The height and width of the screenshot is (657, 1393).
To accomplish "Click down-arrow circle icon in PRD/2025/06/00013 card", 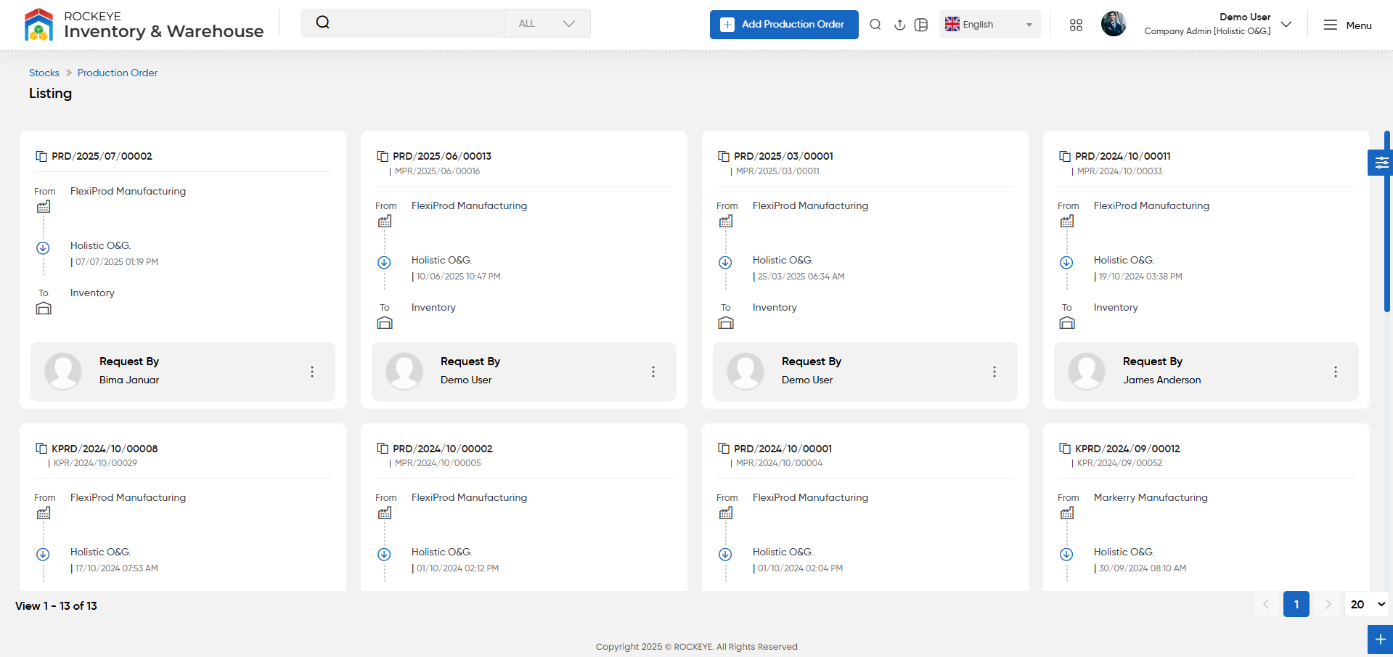I will coord(384,263).
